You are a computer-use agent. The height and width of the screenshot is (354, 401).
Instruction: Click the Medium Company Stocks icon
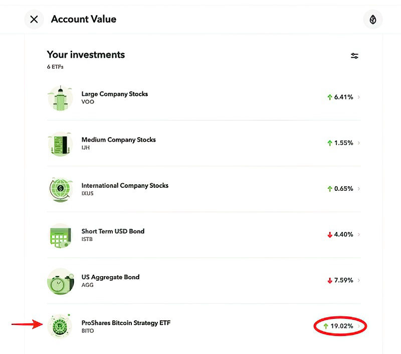point(60,144)
